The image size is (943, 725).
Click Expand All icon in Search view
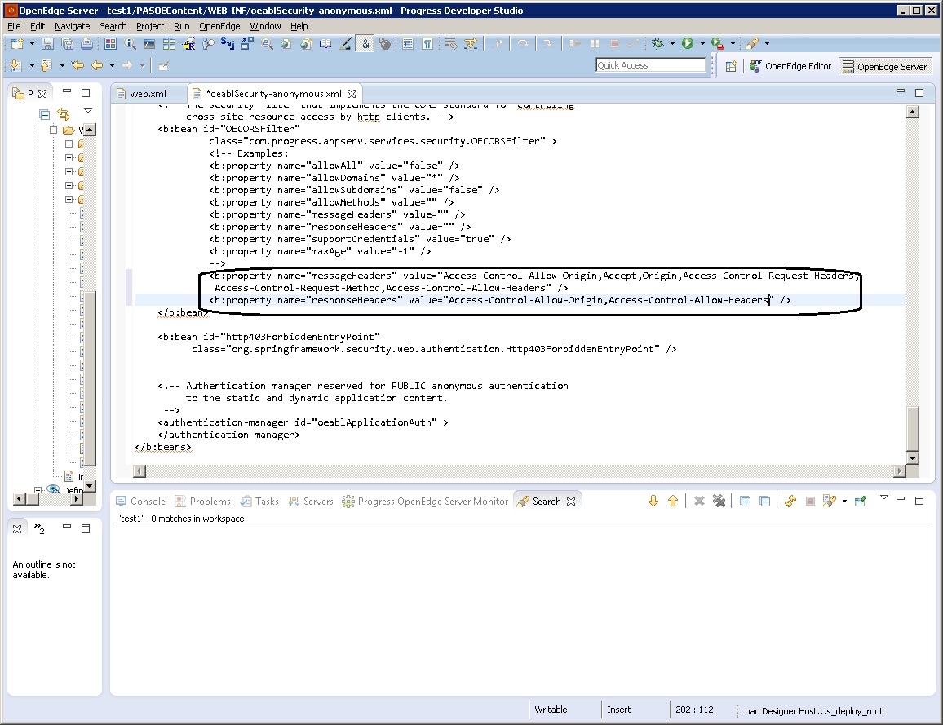(x=745, y=502)
